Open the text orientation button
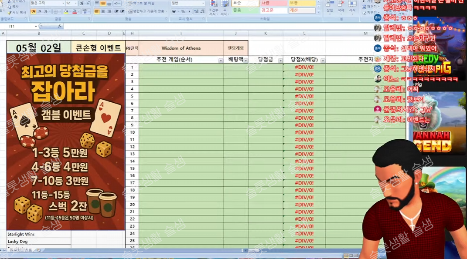The height and width of the screenshot is (259, 467). 117,3
